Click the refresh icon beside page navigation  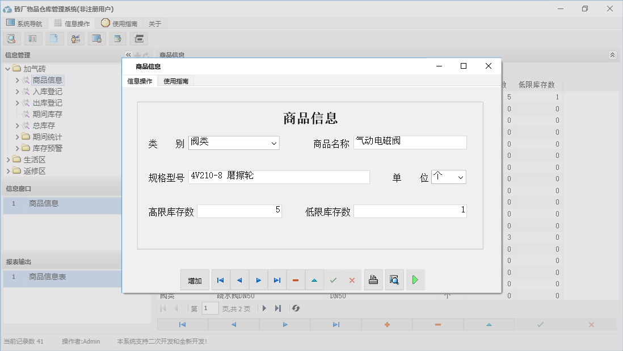(296, 308)
